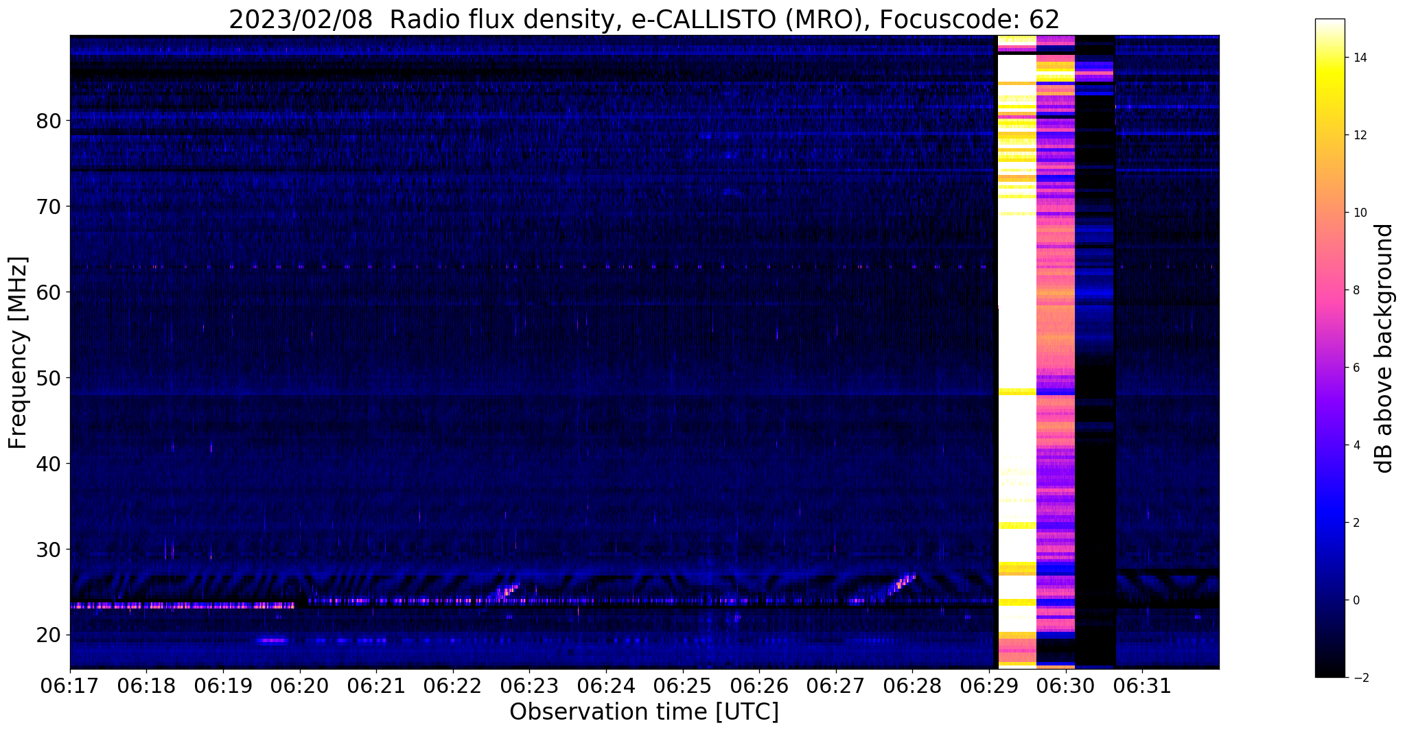This screenshot has height=732, width=1405.
Task: Click the 06:25 time tick label
Action: [683, 685]
